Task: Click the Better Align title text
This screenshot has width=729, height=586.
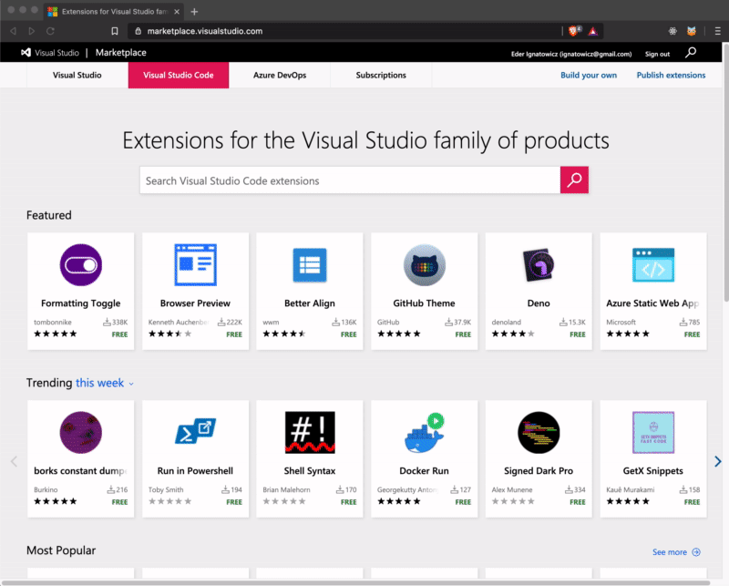Action: point(310,303)
